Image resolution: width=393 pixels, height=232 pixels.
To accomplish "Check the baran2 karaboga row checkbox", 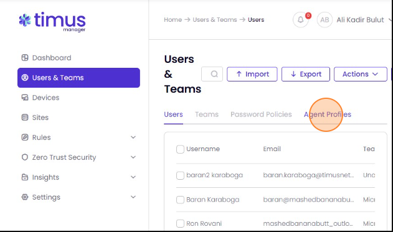I will pos(180,175).
